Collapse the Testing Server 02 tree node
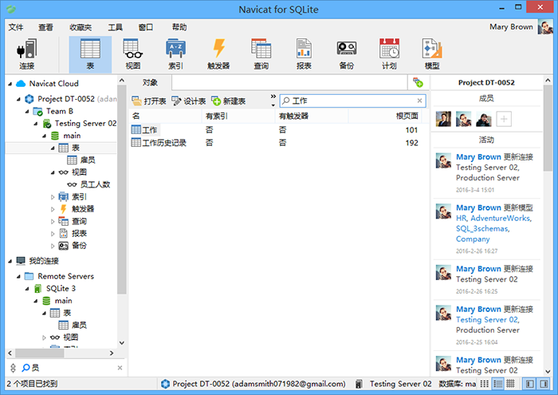 pyautogui.click(x=36, y=124)
